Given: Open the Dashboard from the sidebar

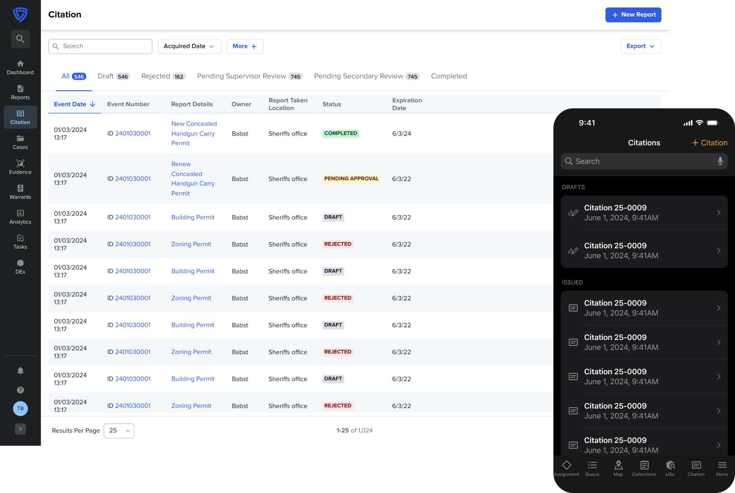Looking at the screenshot, I should click(20, 67).
